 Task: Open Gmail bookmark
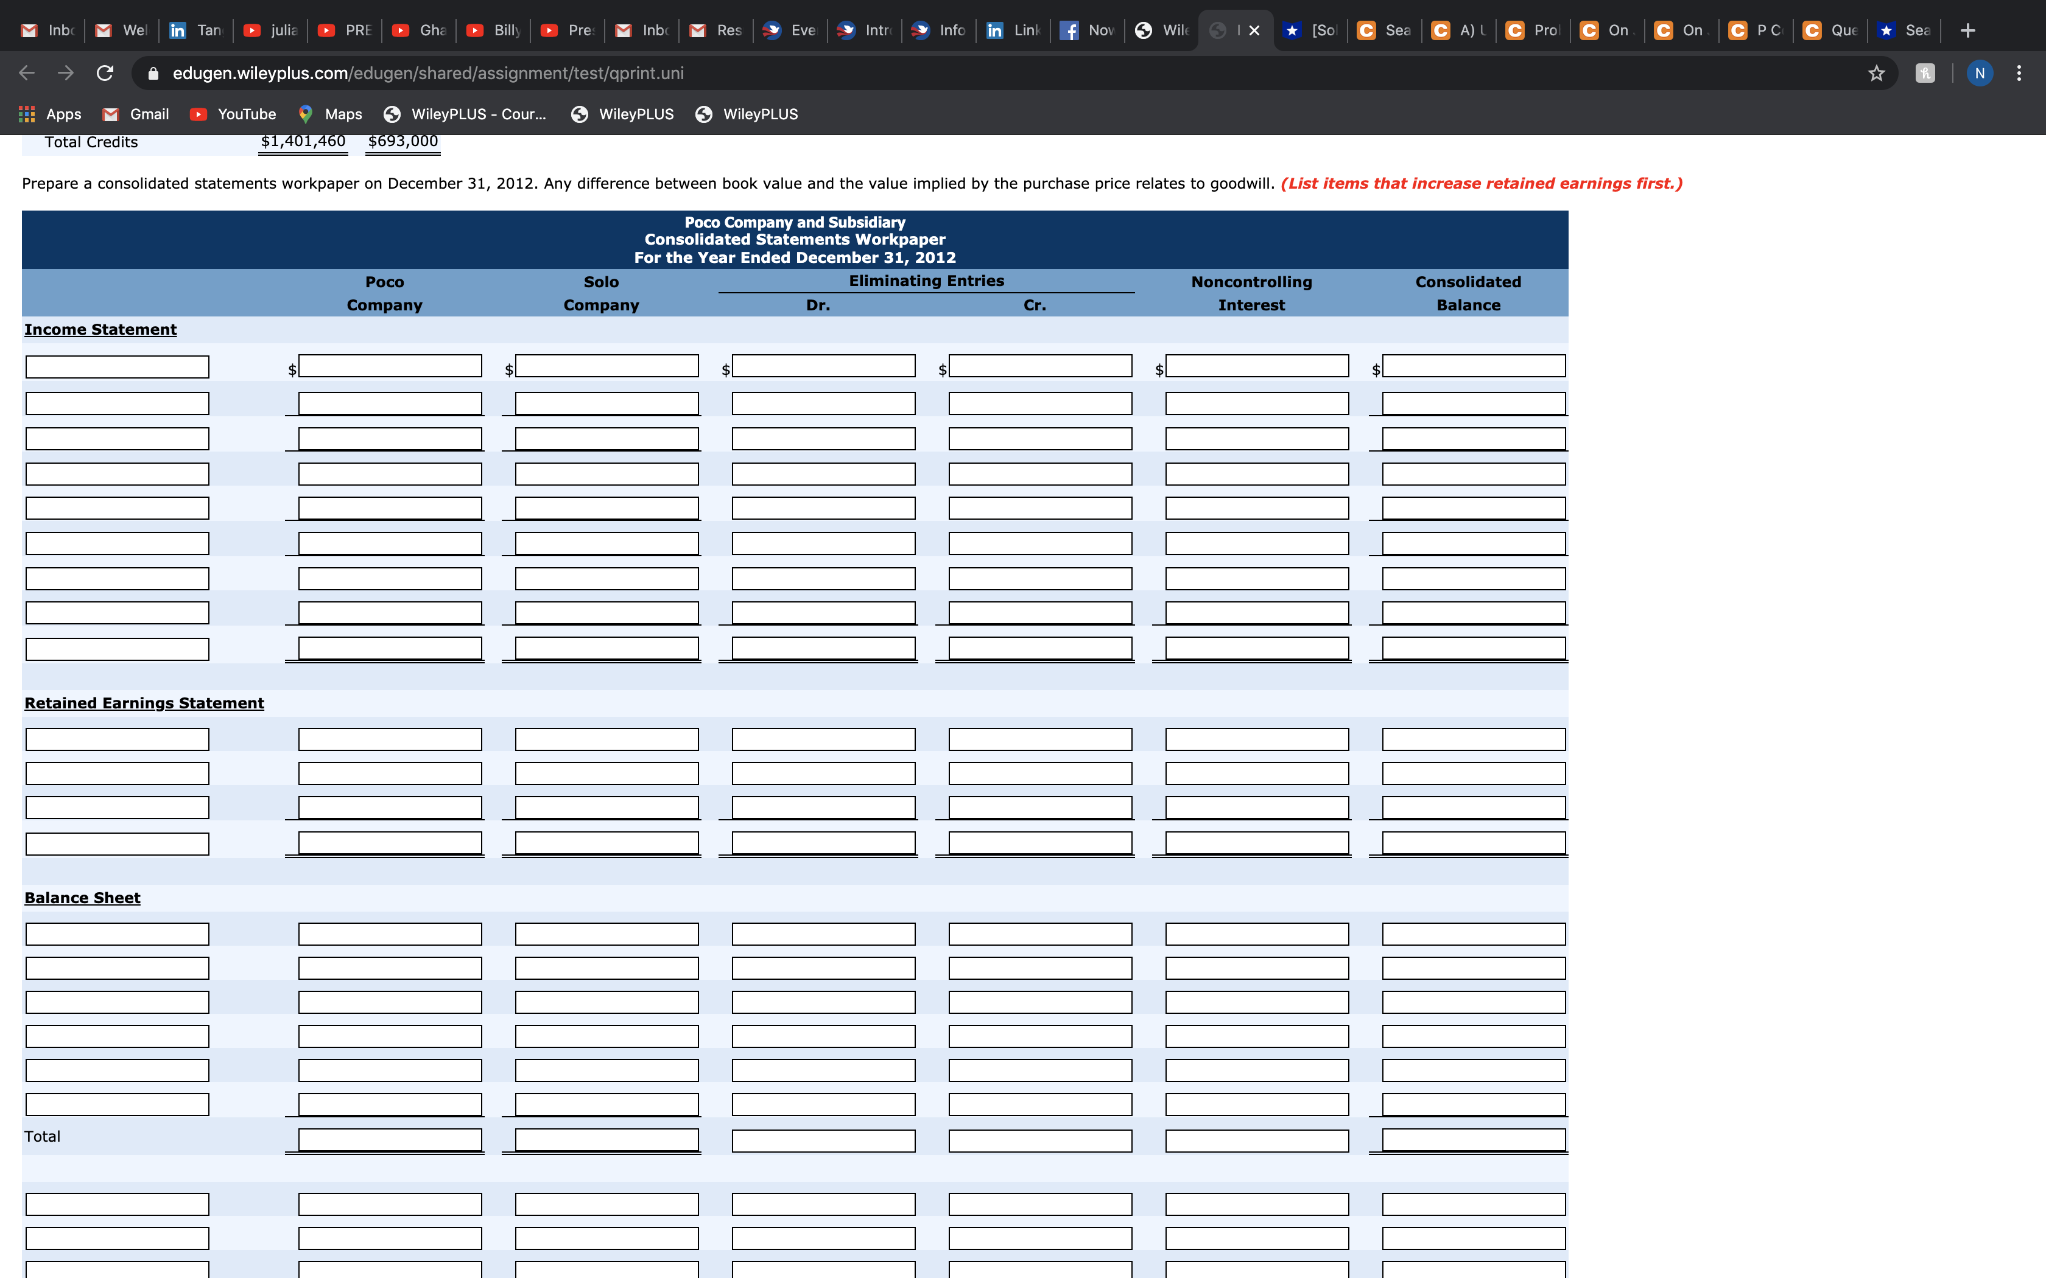click(x=136, y=114)
